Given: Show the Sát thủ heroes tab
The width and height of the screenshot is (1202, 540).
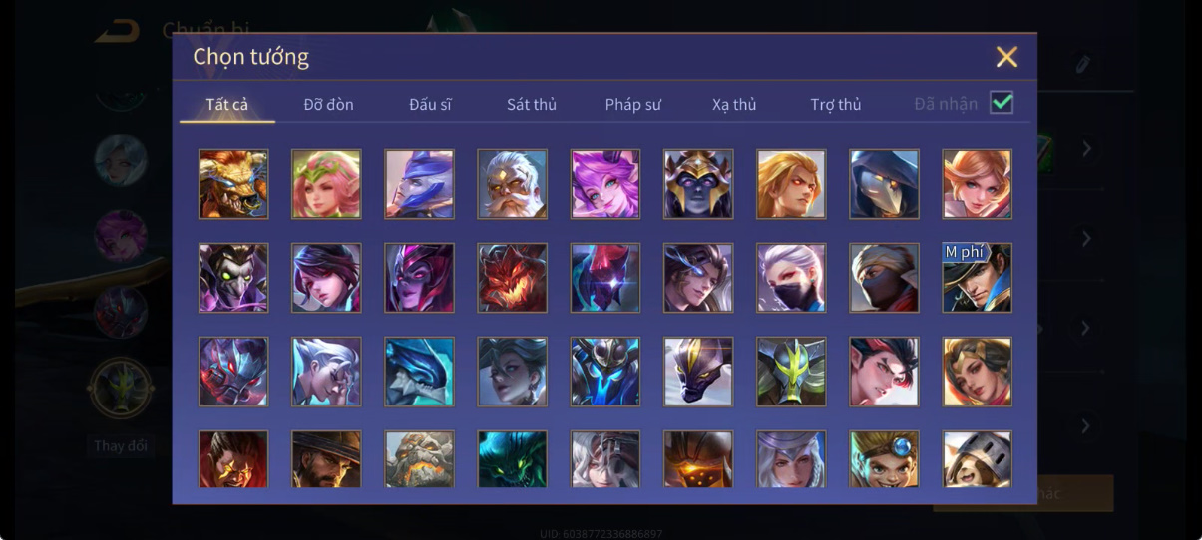Looking at the screenshot, I should tap(532, 104).
